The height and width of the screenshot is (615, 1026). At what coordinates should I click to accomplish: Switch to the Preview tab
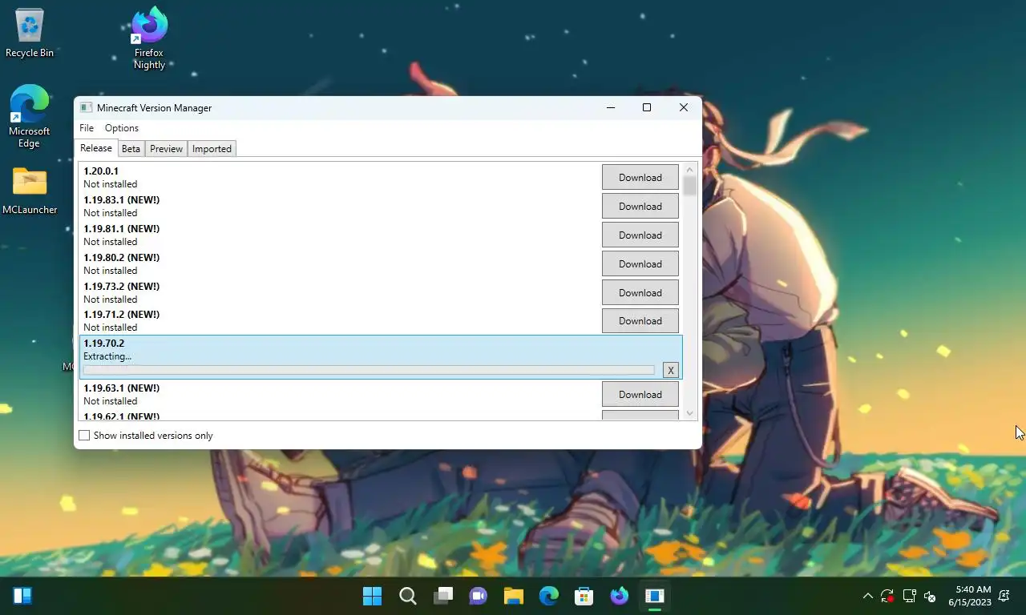166,149
